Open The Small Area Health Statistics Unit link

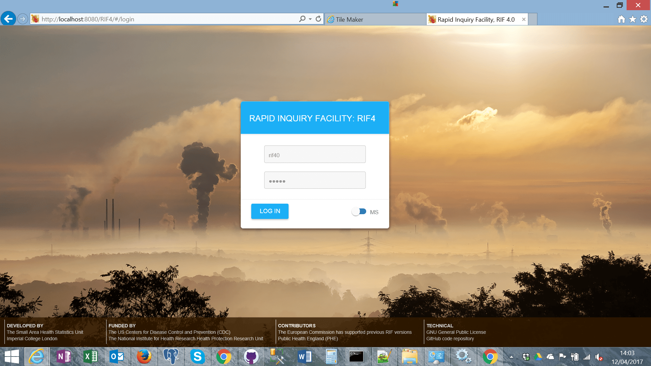tap(45, 332)
